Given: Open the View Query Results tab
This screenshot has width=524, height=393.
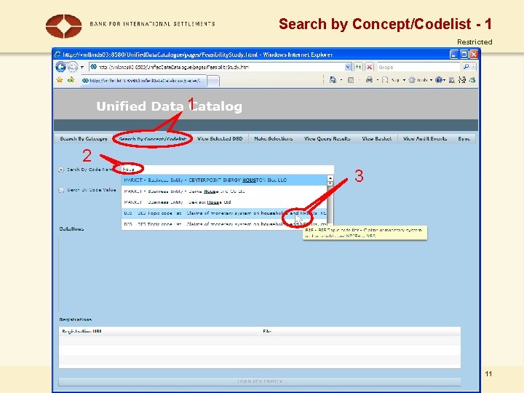Looking at the screenshot, I should pyautogui.click(x=327, y=139).
